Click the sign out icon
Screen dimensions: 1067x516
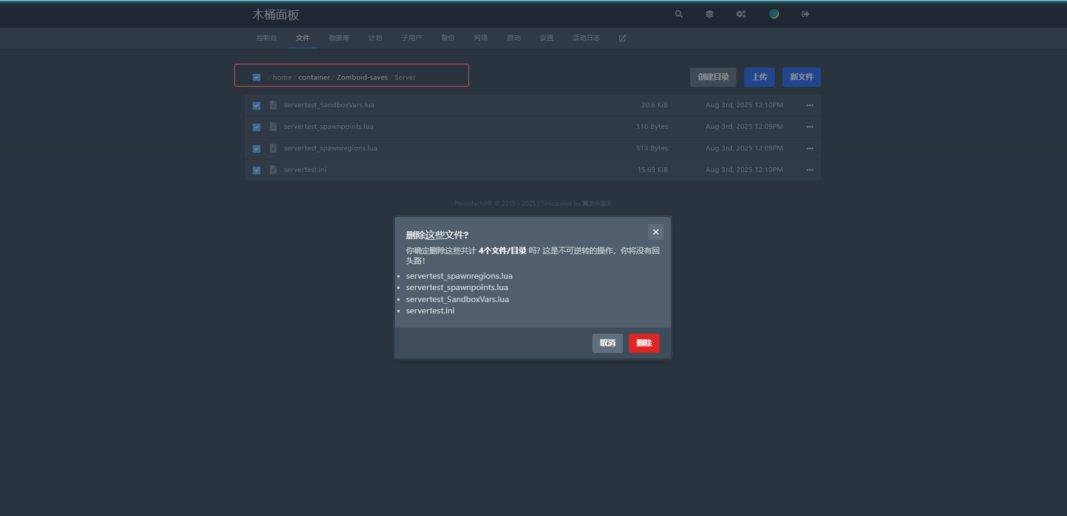point(805,14)
